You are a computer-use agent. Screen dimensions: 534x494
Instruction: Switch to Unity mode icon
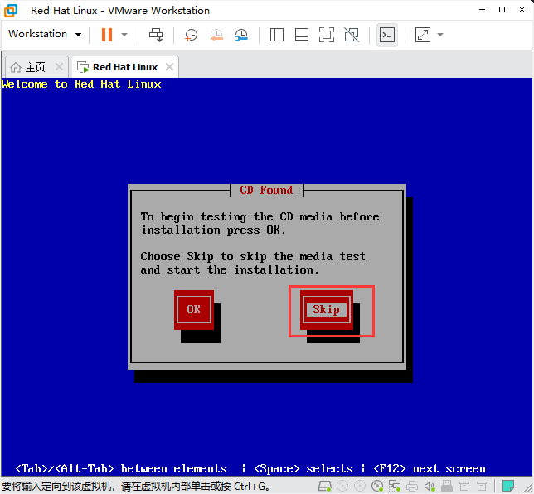coord(352,35)
